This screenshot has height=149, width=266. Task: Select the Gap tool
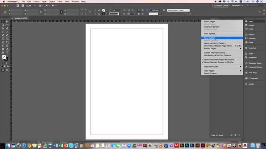(x=7, y=25)
